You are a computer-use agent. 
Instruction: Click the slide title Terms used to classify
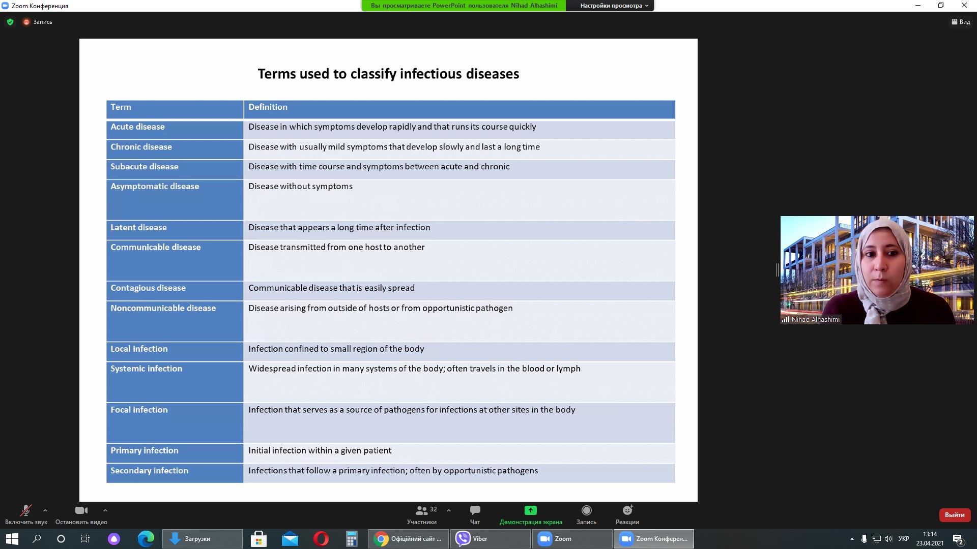pyautogui.click(x=388, y=74)
